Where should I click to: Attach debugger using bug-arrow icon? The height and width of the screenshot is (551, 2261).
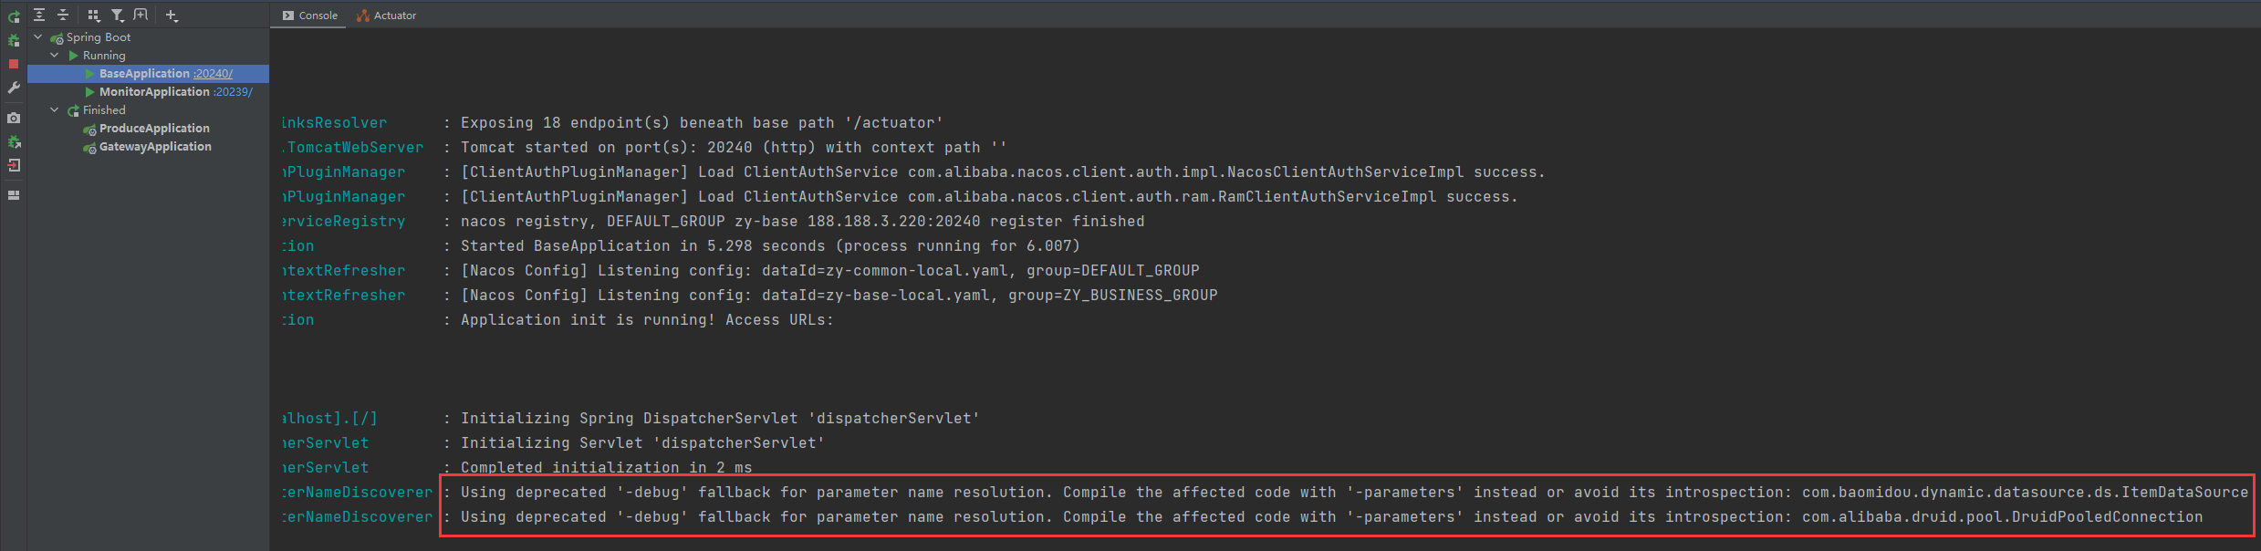point(12,141)
